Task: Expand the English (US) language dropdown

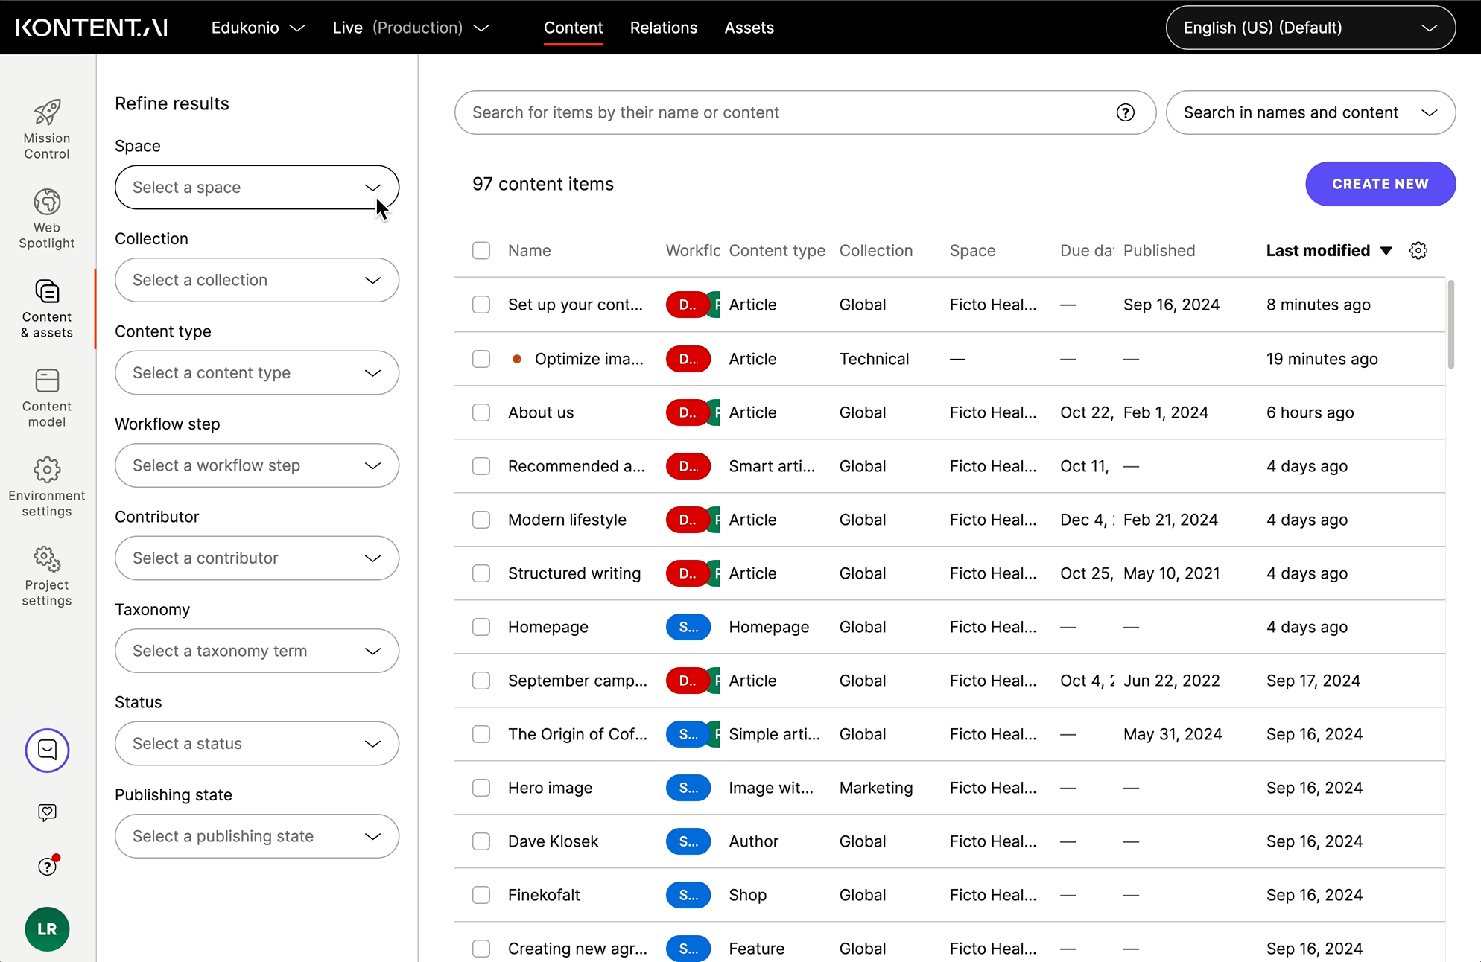Action: (x=1310, y=28)
